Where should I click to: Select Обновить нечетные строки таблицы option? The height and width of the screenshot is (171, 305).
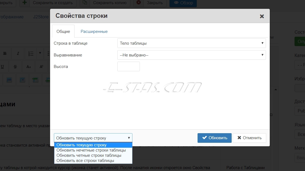point(93,150)
